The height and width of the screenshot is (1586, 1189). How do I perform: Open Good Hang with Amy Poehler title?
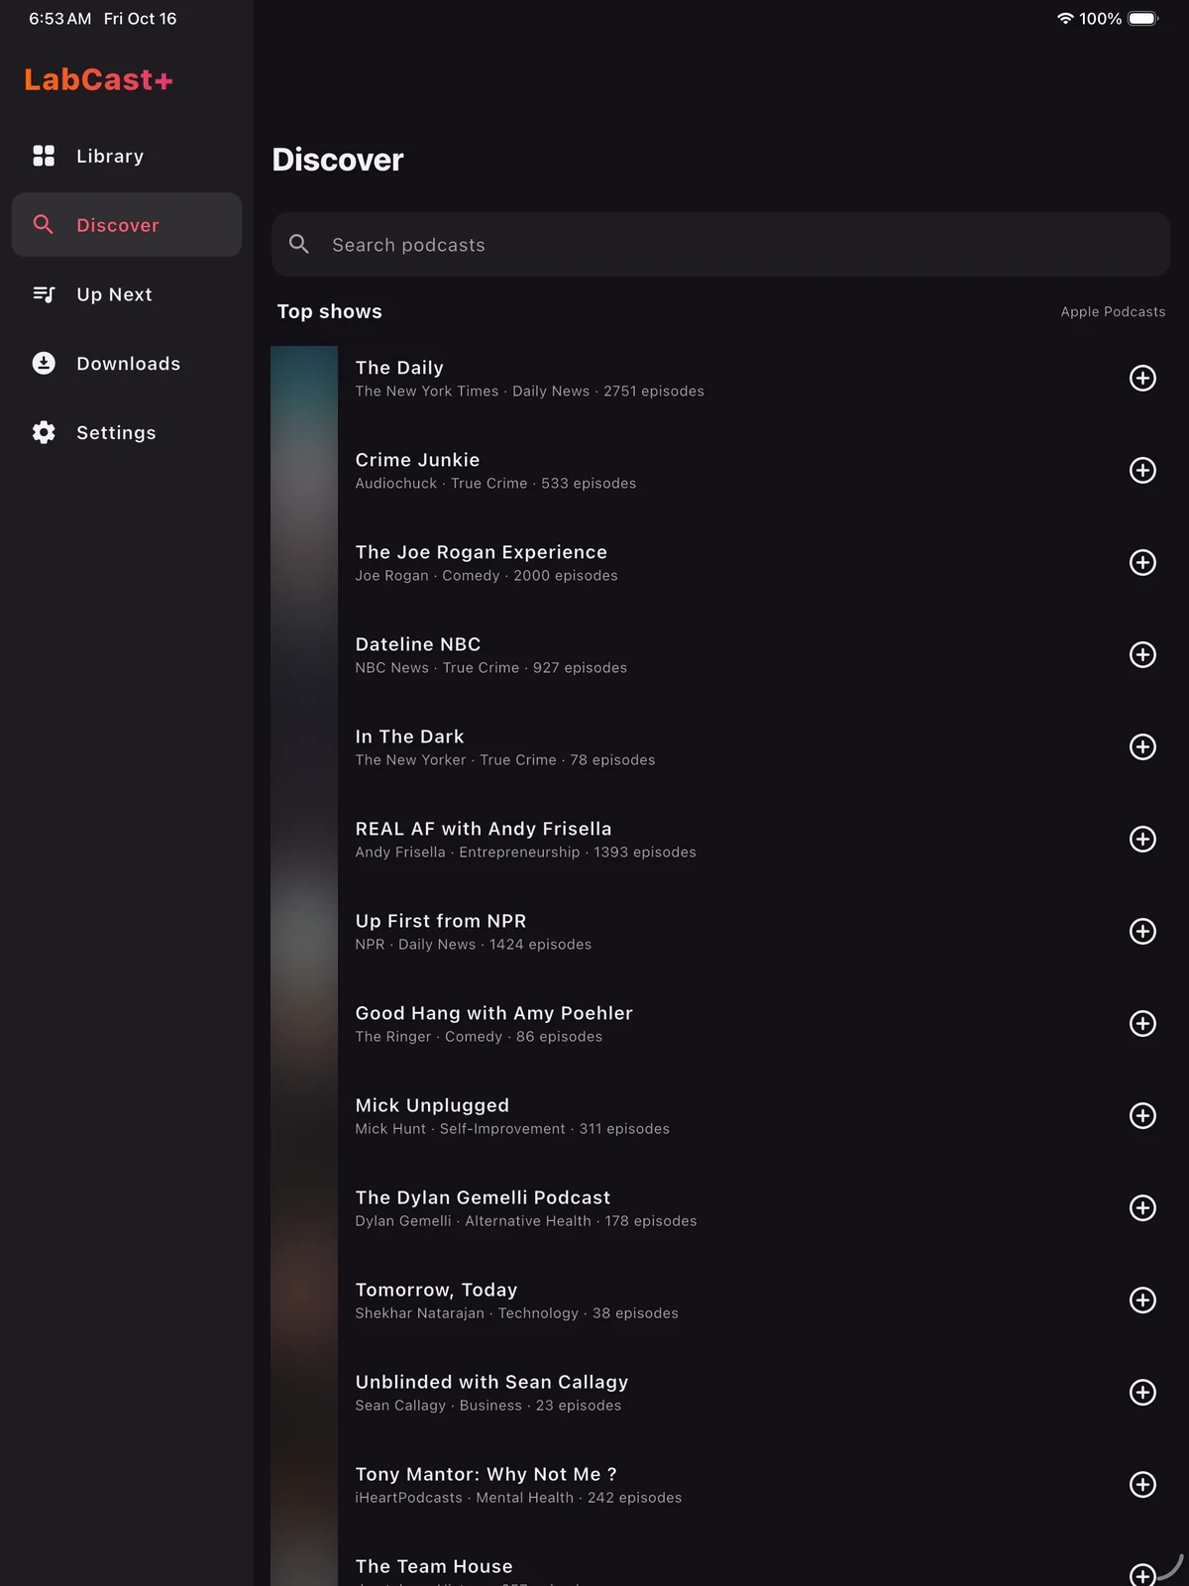coord(494,1013)
